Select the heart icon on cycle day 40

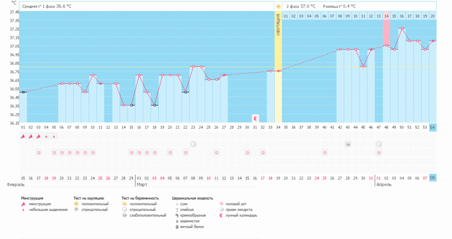coord(325,153)
